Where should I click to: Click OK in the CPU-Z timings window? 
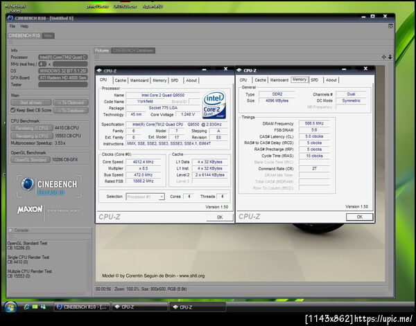[x=359, y=217]
